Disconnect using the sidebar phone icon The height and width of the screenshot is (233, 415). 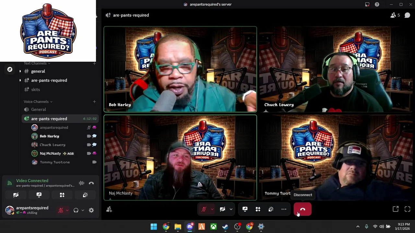[91, 183]
